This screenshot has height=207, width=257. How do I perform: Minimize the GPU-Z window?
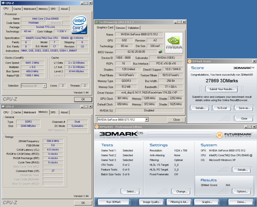(x=176, y=22)
